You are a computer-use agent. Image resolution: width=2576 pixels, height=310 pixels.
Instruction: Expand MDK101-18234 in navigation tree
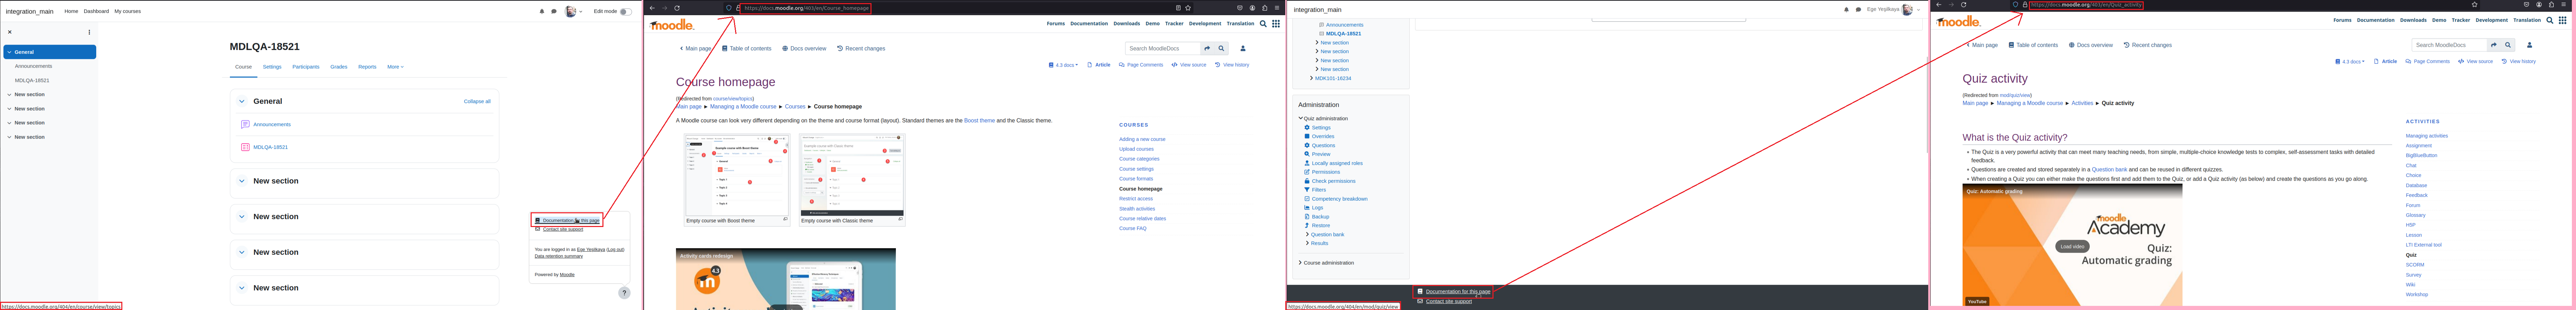tap(1312, 78)
